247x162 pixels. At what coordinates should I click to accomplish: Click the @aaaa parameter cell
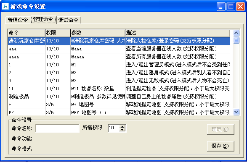tap(98, 57)
